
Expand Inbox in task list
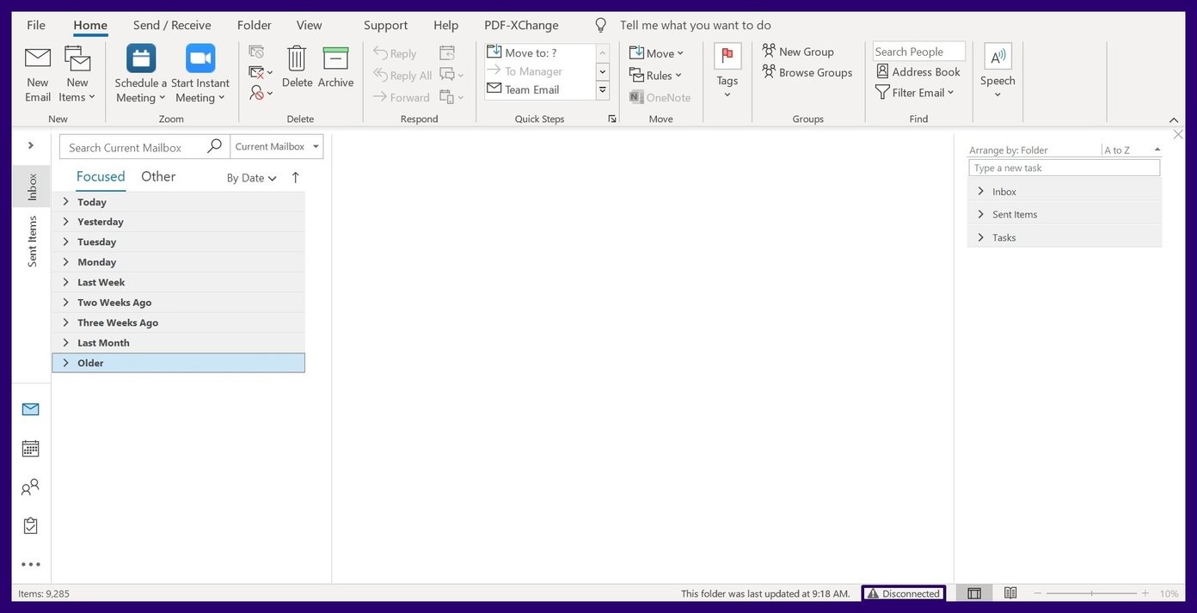pos(980,192)
